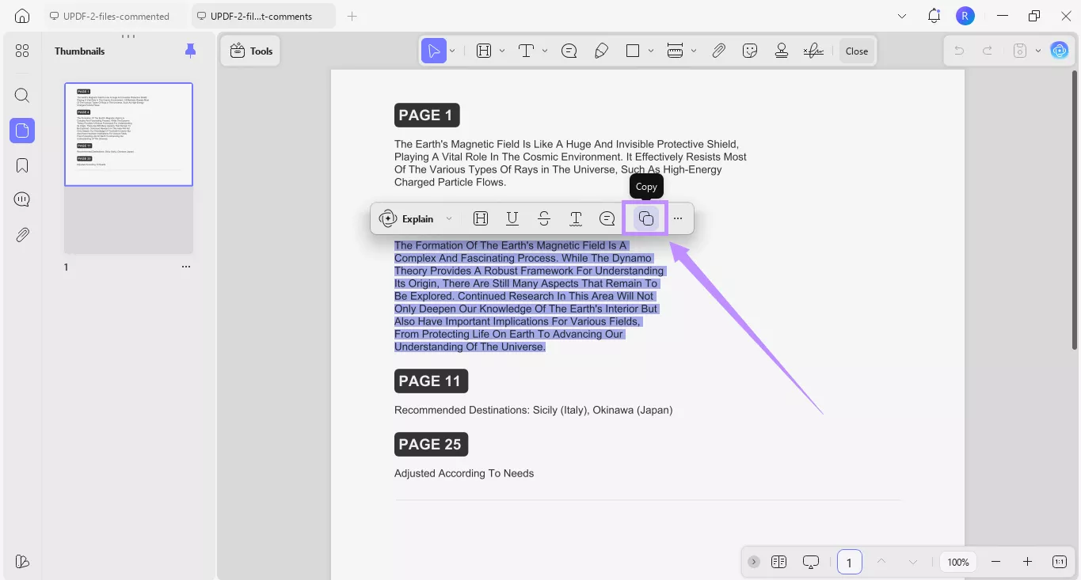Expand the shape tool dropdown
This screenshot has width=1081, height=580.
(x=650, y=50)
